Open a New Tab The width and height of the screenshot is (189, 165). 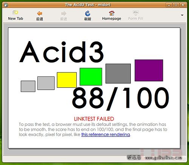15,15
